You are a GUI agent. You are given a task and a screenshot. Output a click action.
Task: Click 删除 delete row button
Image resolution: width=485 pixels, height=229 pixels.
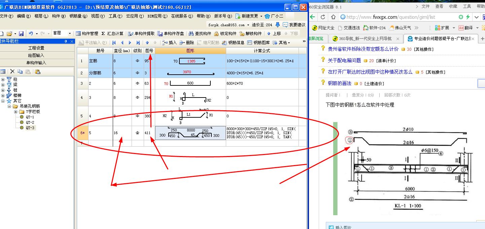pyautogui.click(x=187, y=43)
